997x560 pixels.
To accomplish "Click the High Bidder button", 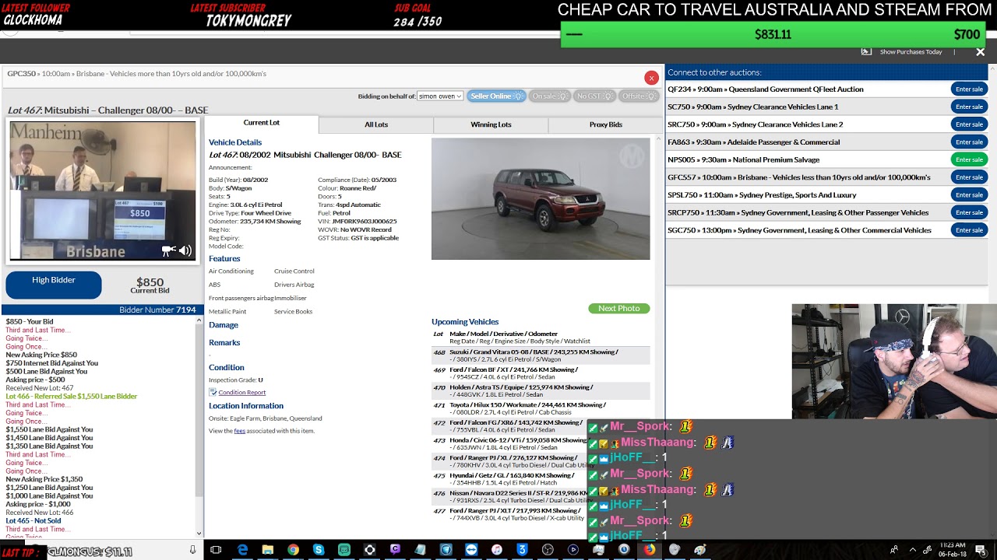I will (x=54, y=285).
